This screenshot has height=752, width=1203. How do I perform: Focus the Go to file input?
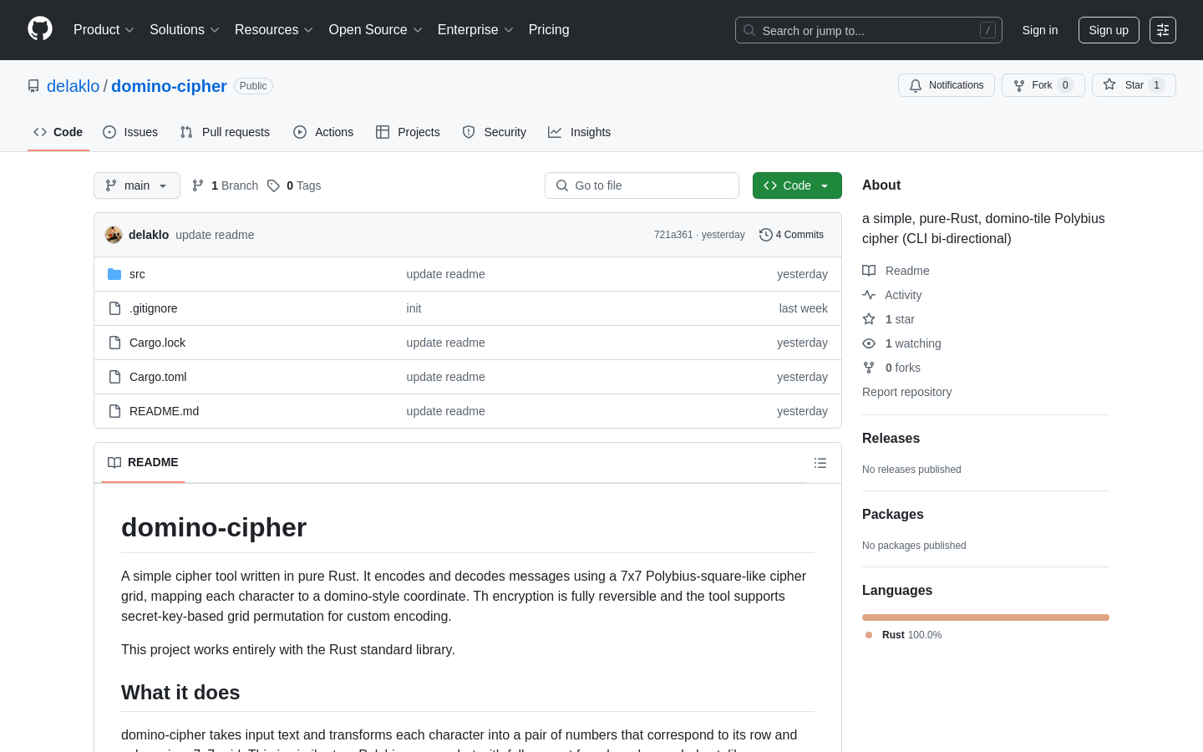point(642,185)
